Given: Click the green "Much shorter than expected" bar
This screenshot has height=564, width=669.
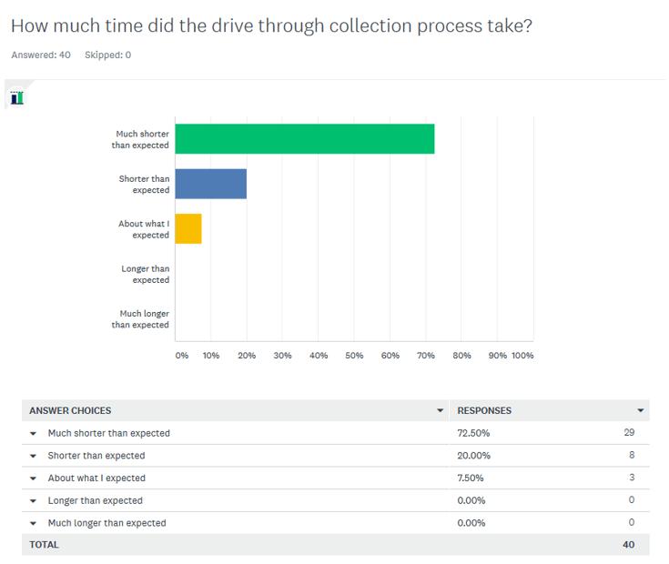Looking at the screenshot, I should click(x=304, y=139).
